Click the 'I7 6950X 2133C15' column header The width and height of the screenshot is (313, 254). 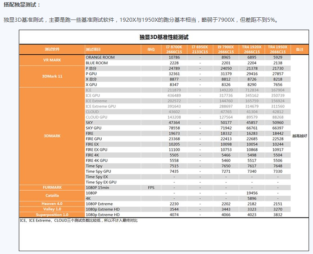click(x=200, y=49)
